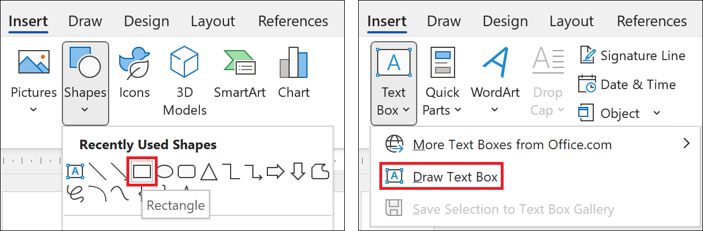The image size is (703, 231).
Task: Open the References tab in right ribbon
Action: tap(652, 22)
